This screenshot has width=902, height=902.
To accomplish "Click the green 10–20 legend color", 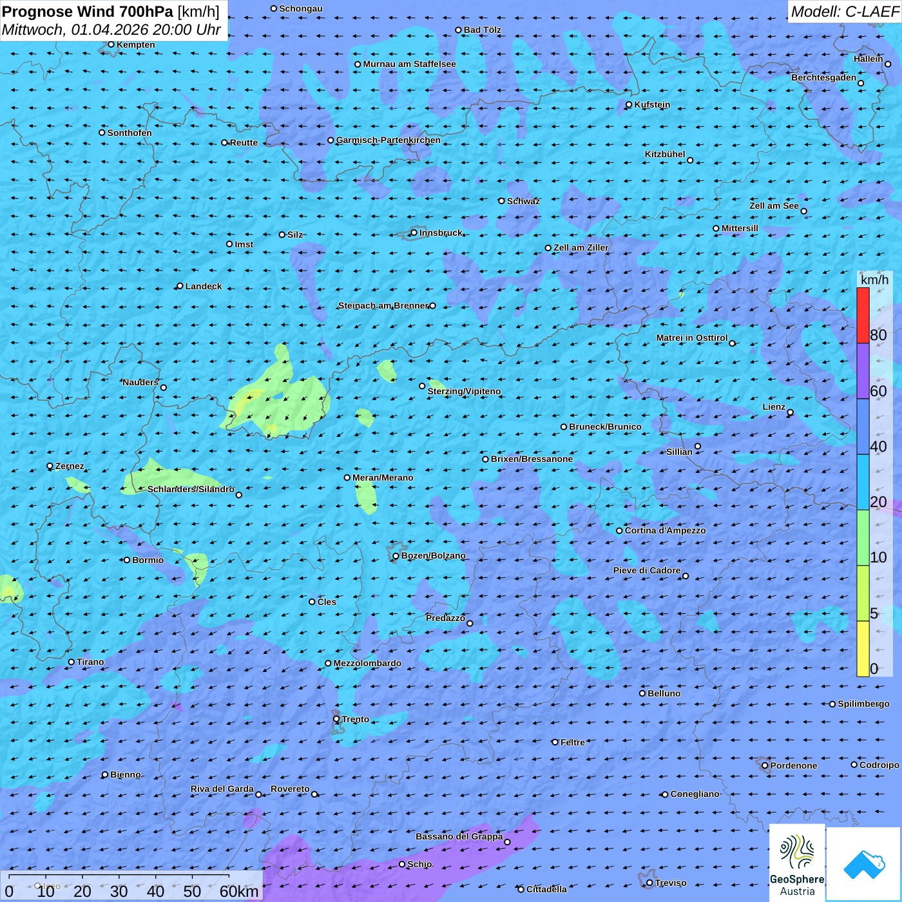I will (x=863, y=538).
